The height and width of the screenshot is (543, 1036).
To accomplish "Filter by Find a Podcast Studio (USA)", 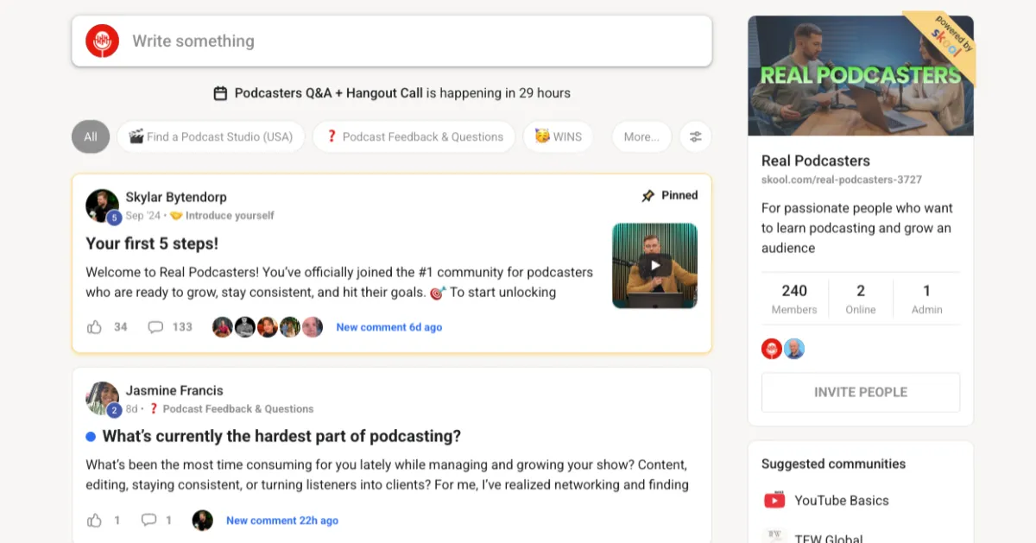I will 211,136.
